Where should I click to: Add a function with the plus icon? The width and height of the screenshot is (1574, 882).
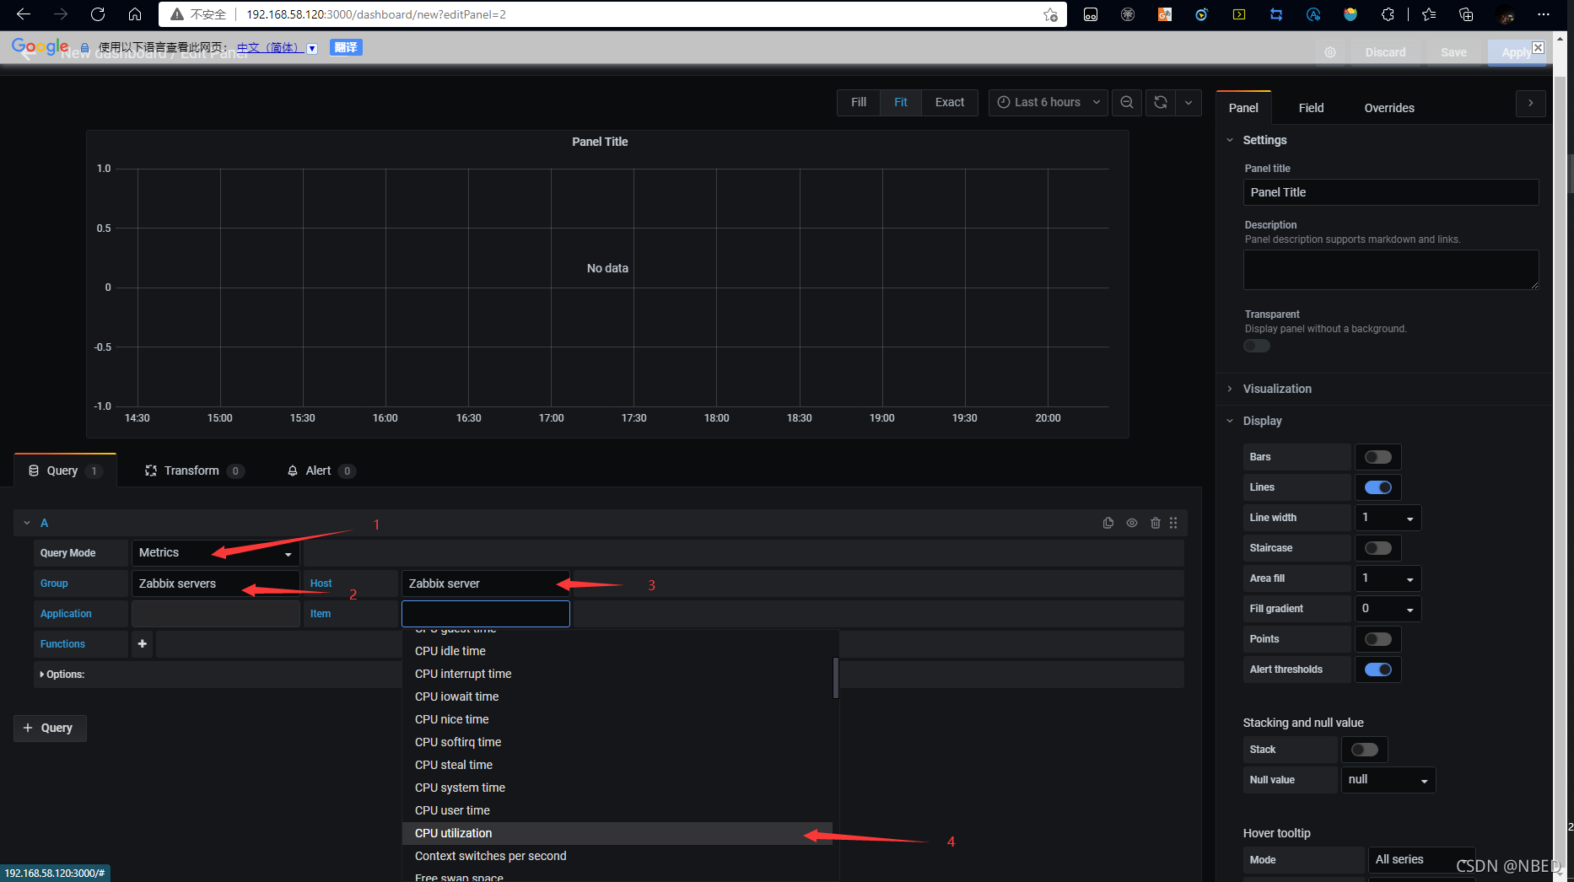pyautogui.click(x=143, y=644)
